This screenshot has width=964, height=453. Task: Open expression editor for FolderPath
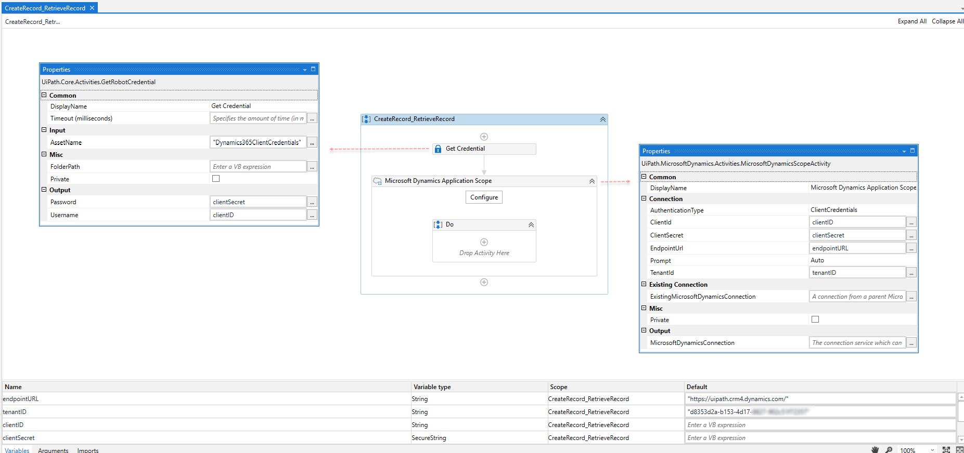[x=312, y=167]
